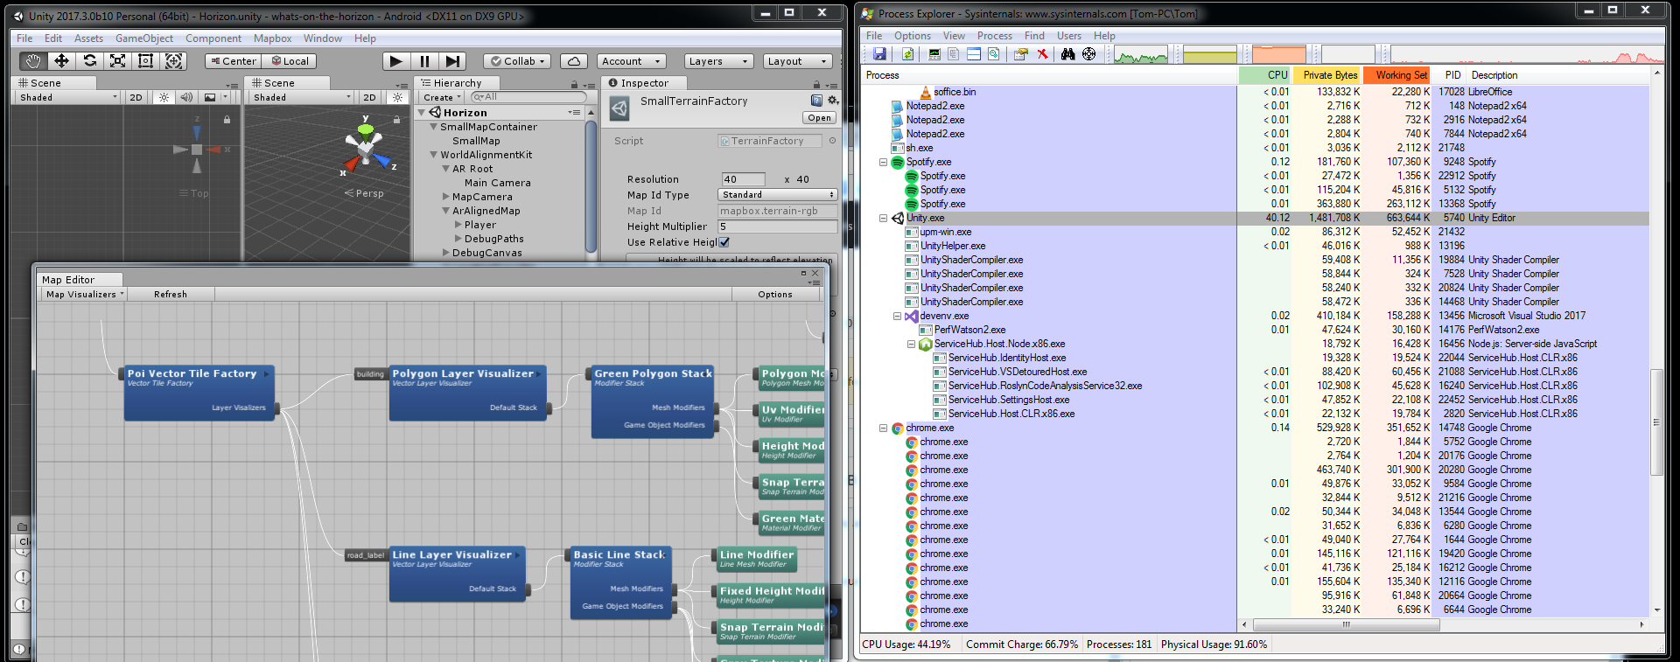Open Unity cloud services via cloud icon
Image resolution: width=1680 pixels, height=662 pixels.
click(x=573, y=61)
